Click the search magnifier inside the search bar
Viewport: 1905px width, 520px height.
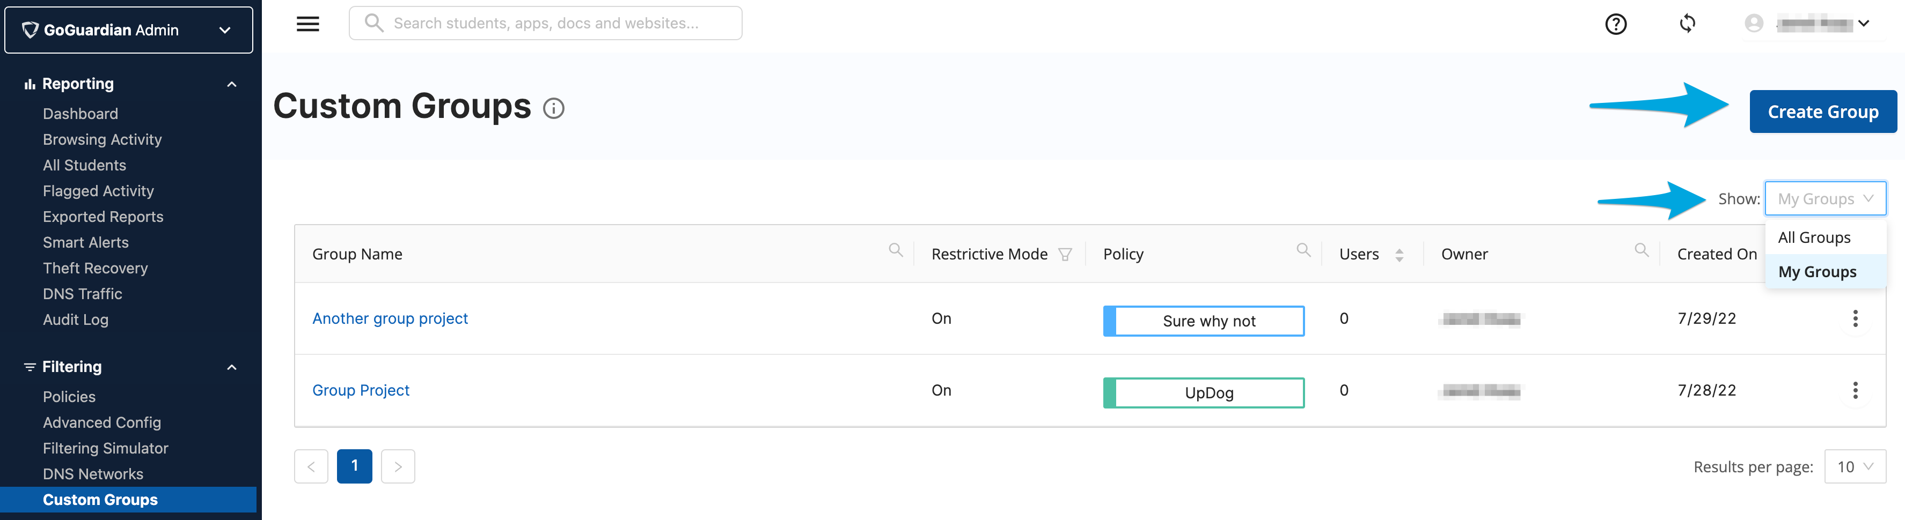[x=374, y=23]
